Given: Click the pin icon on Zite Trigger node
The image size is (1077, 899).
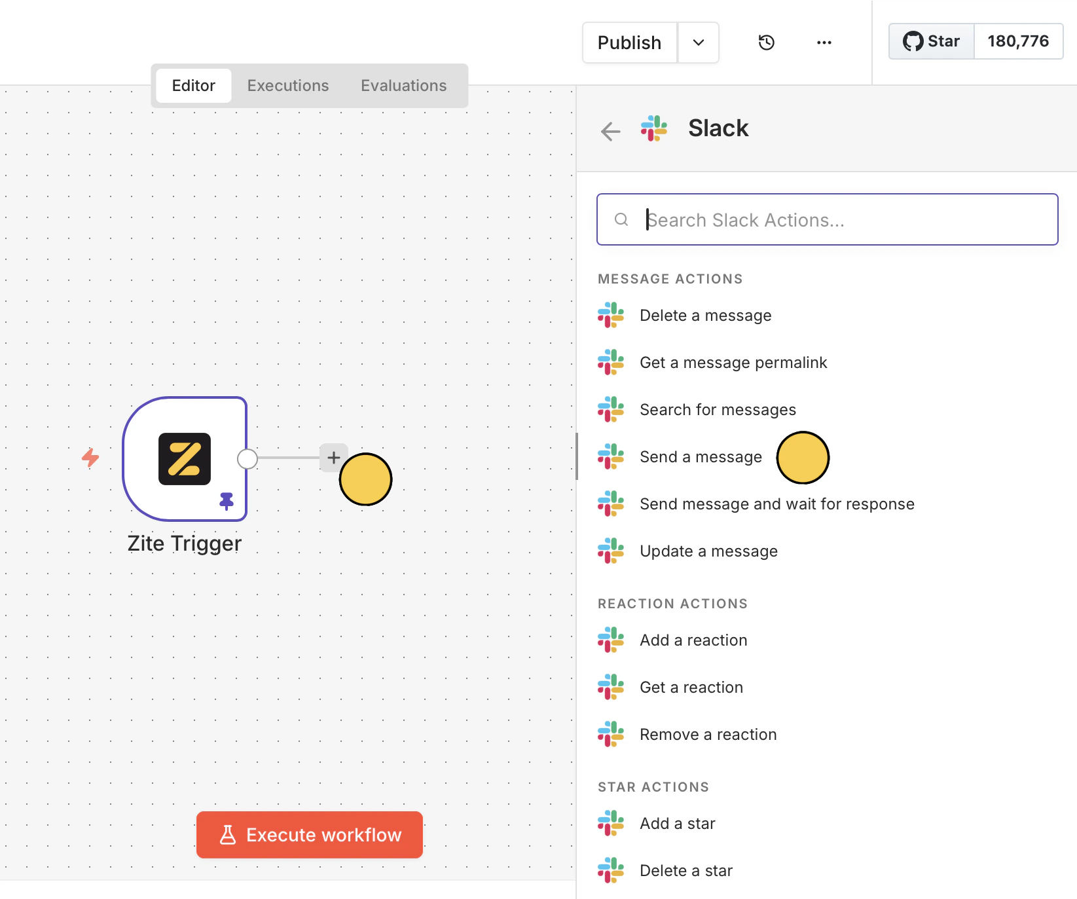Looking at the screenshot, I should coord(227,501).
